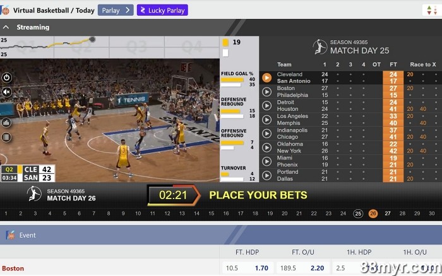Screen dimensions: 442x276
Task: Click the Event section basketball icon
Action: coord(11,235)
